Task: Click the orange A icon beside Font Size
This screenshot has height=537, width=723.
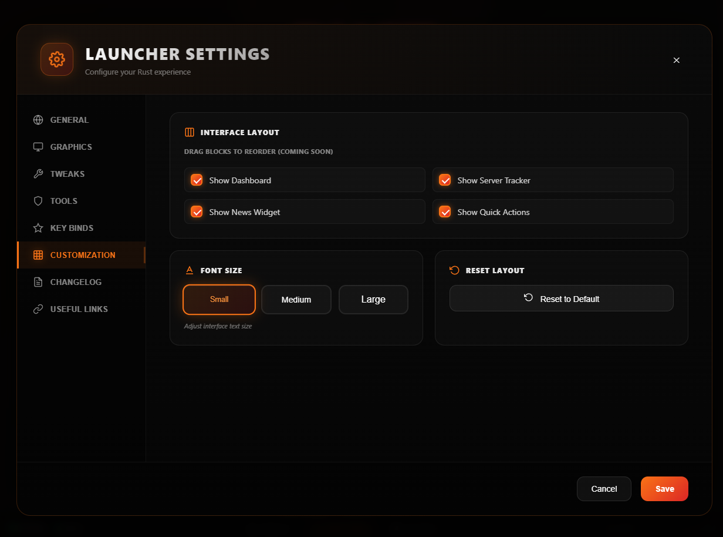Action: click(x=189, y=270)
